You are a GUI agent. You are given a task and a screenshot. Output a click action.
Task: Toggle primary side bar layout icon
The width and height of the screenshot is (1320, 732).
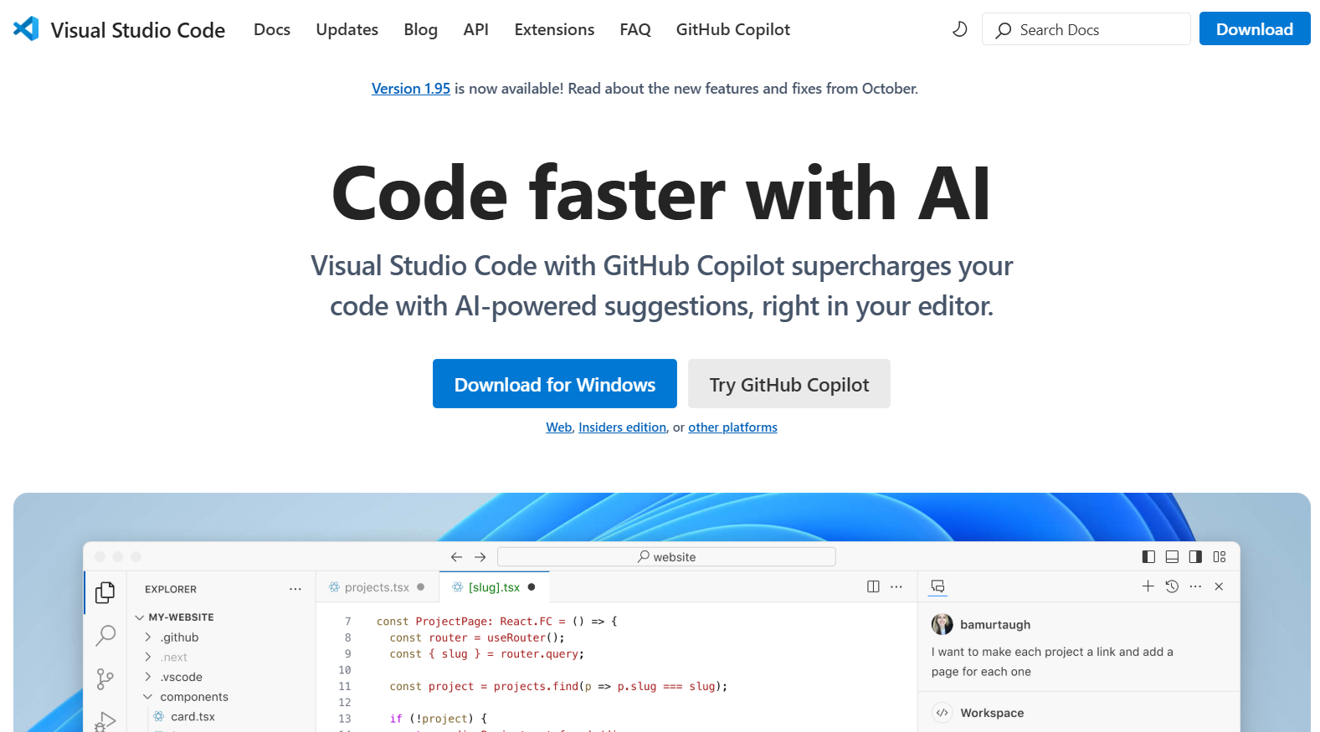[1148, 557]
